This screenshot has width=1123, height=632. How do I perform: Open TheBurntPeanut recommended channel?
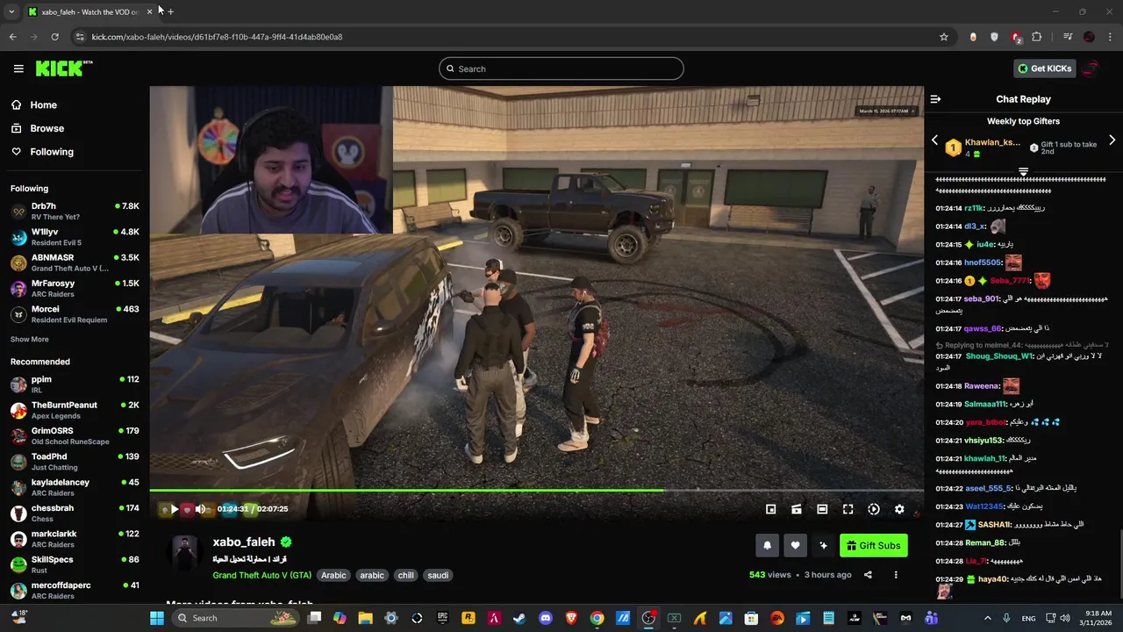tap(75, 410)
